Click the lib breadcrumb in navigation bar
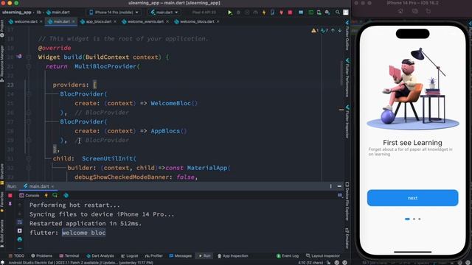472x265 pixels. (39, 13)
